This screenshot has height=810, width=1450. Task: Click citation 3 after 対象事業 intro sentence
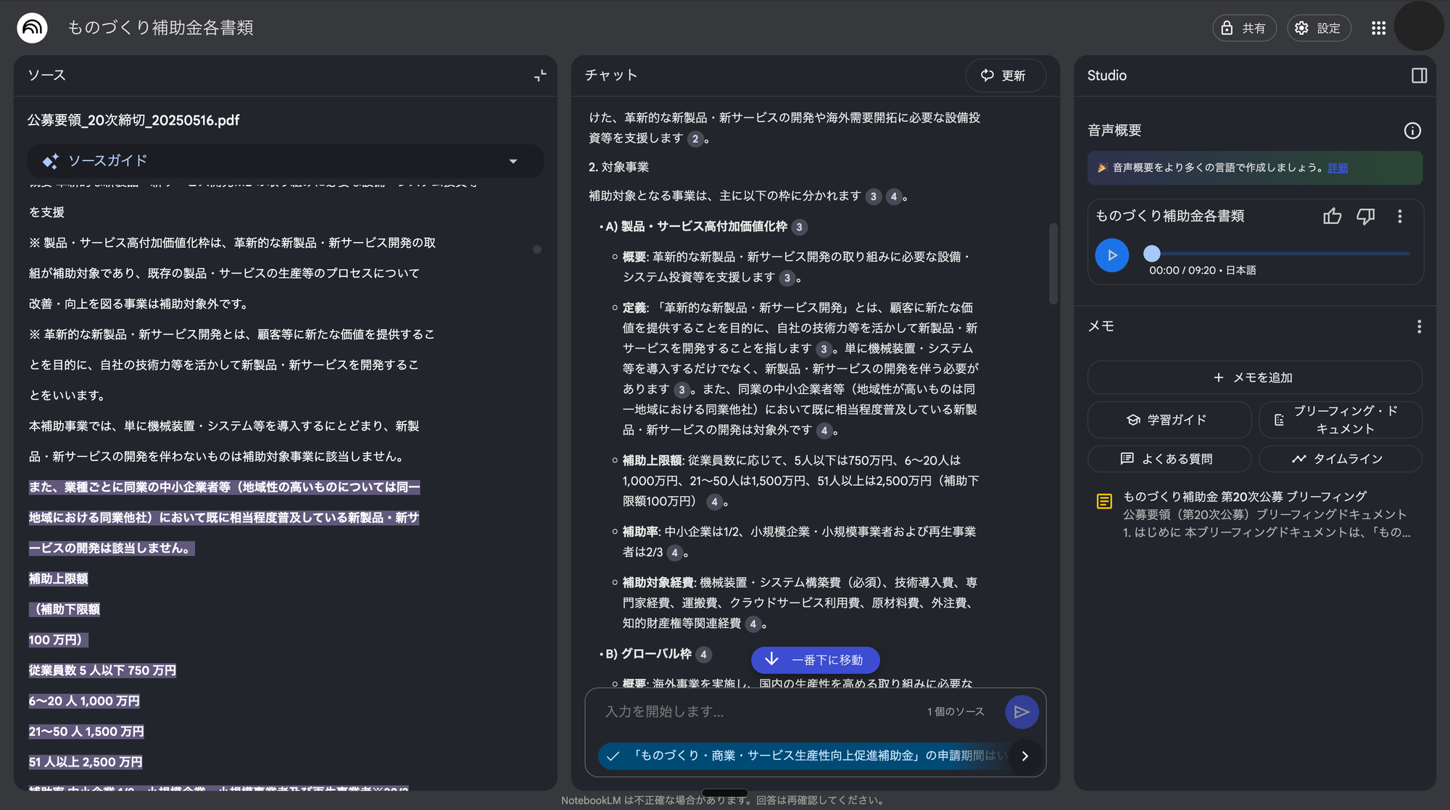[x=873, y=197]
